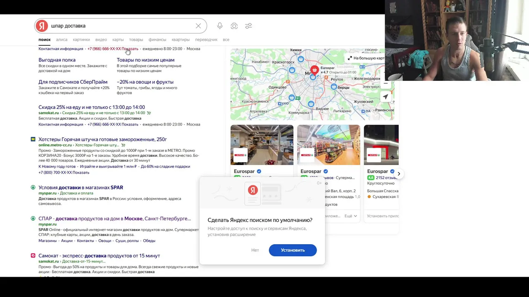Select the 'поиск' tab

coord(45,40)
